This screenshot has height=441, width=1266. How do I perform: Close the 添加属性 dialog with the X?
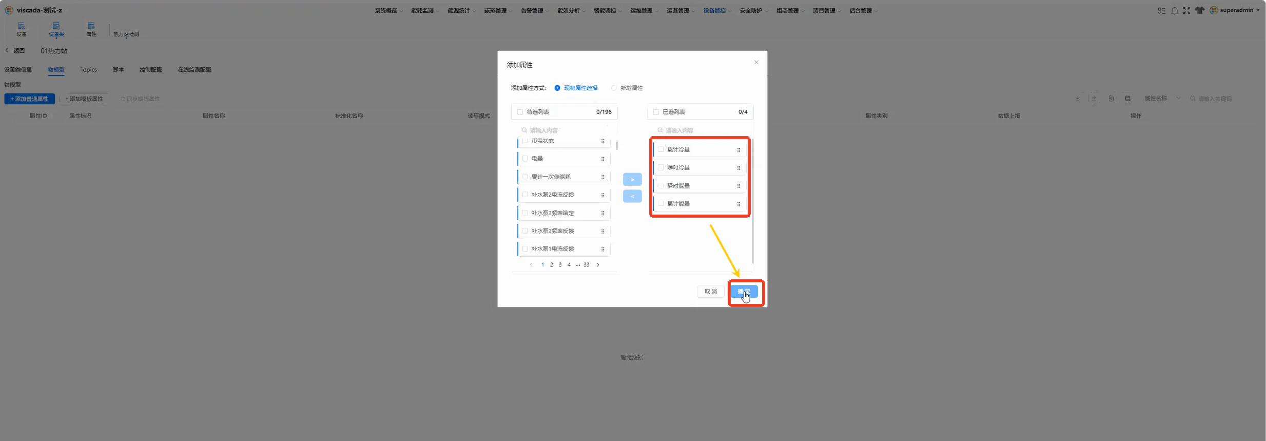pyautogui.click(x=756, y=62)
